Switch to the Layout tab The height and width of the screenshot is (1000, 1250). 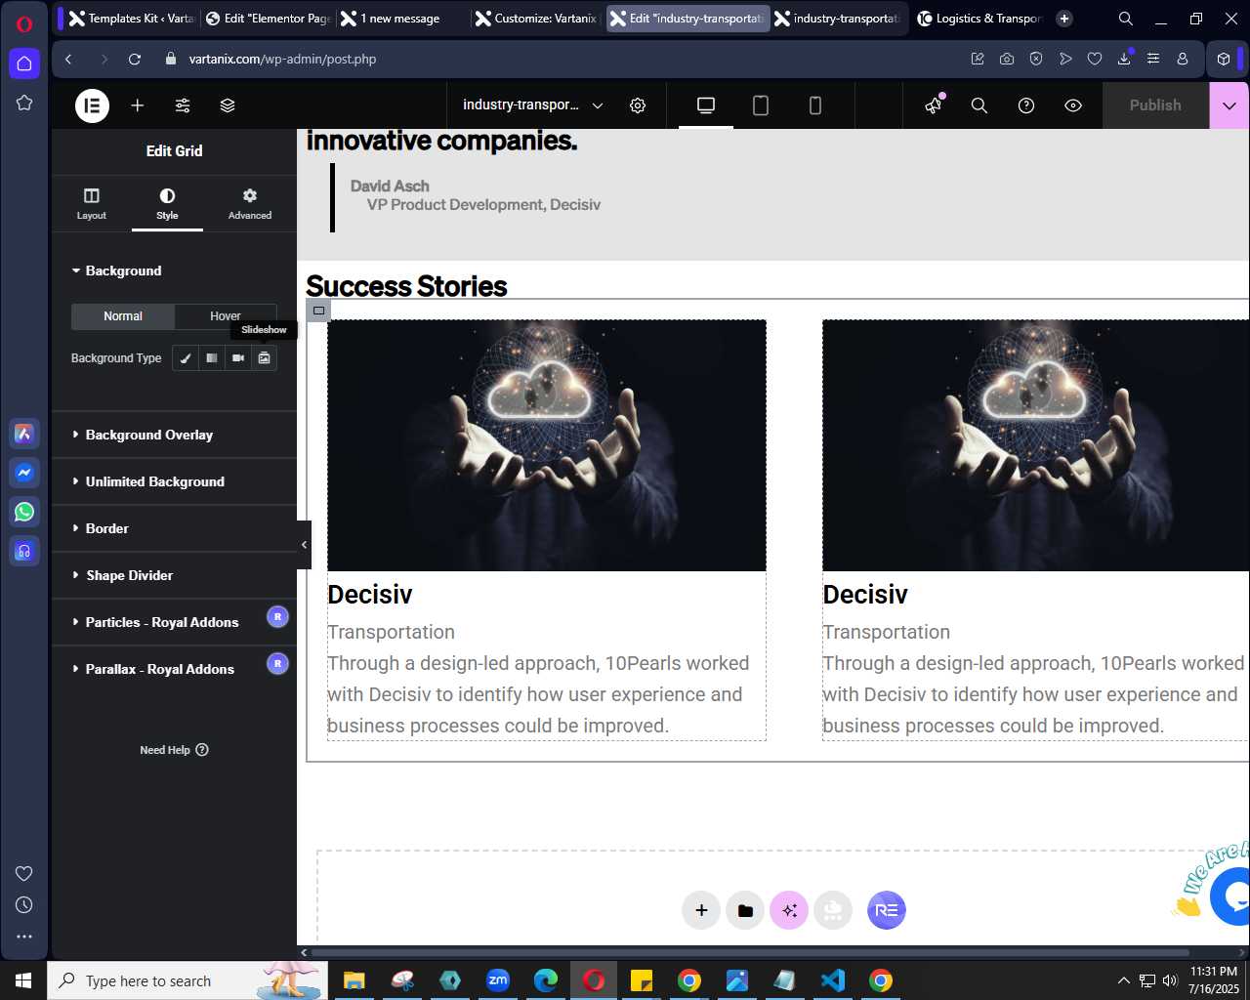(92, 203)
